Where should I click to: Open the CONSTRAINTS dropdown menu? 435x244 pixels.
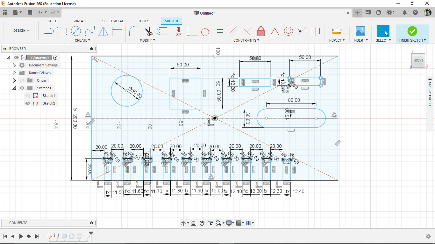click(x=246, y=40)
